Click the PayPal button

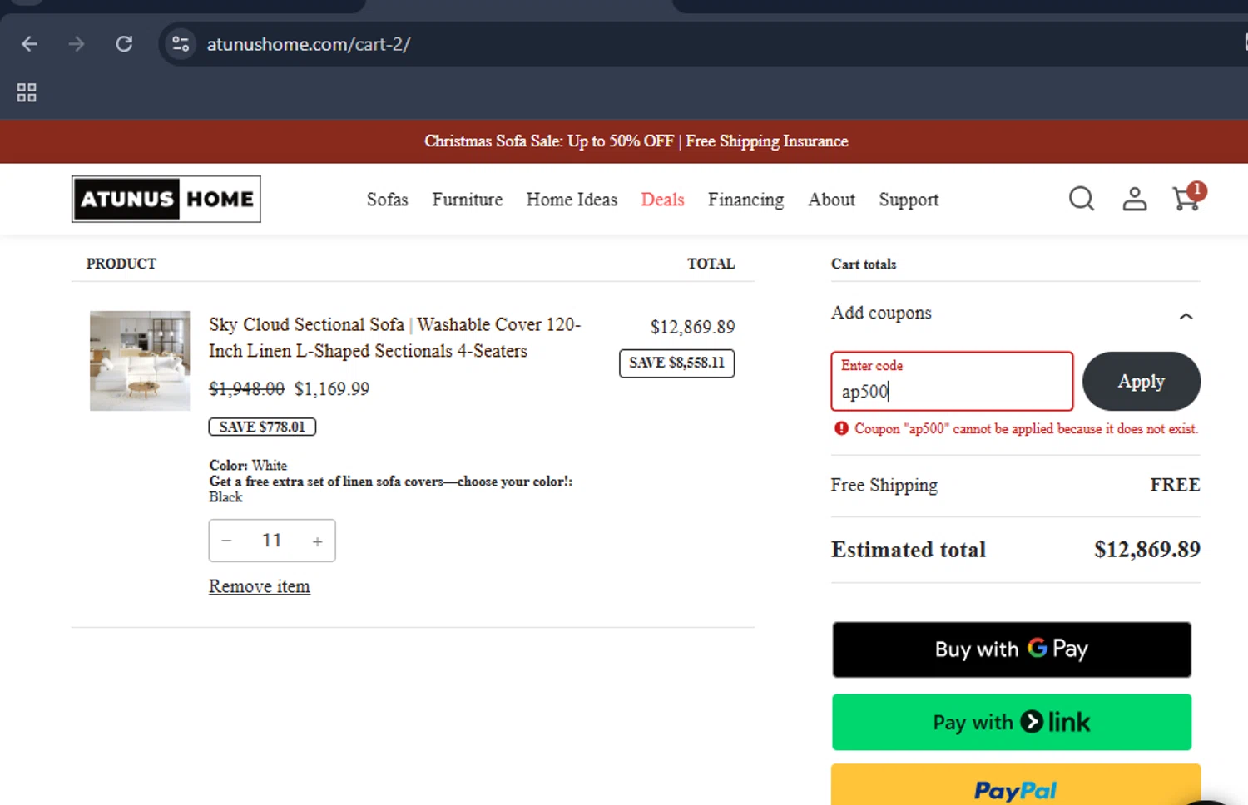point(1015,786)
